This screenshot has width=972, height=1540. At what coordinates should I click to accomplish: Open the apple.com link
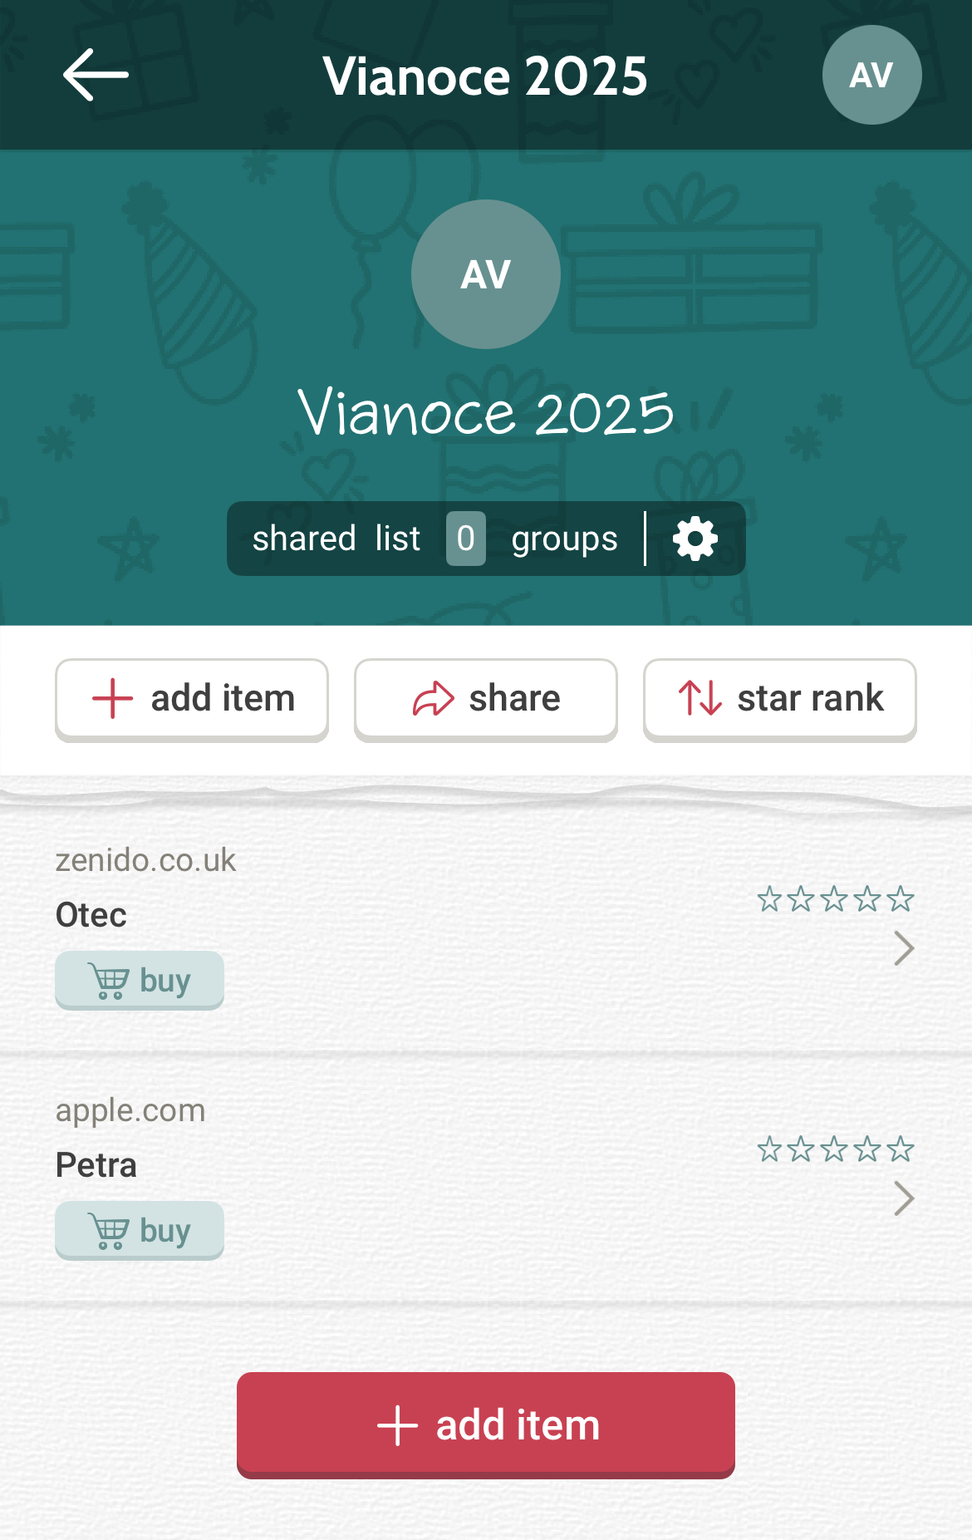point(130,1110)
